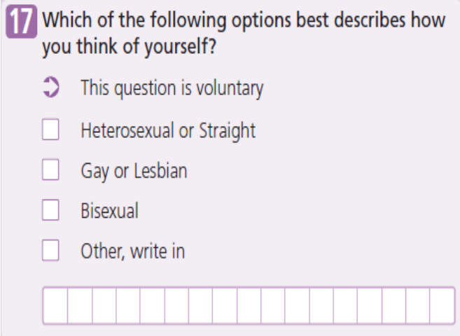Viewport: 460px width, 336px height.
Task: Click the 'Gay or Lesbian' label text
Action: 133,170
